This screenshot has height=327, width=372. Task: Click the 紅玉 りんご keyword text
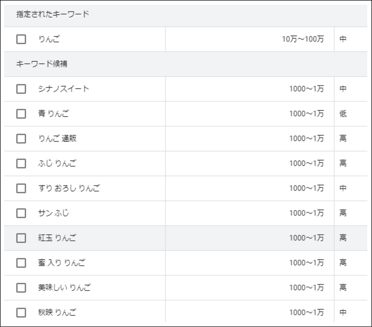click(57, 238)
